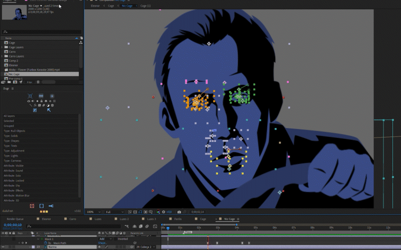Toggle the shy switch on Narina layer
Screen dimensions: 401x250
pyautogui.click(x=99, y=247)
